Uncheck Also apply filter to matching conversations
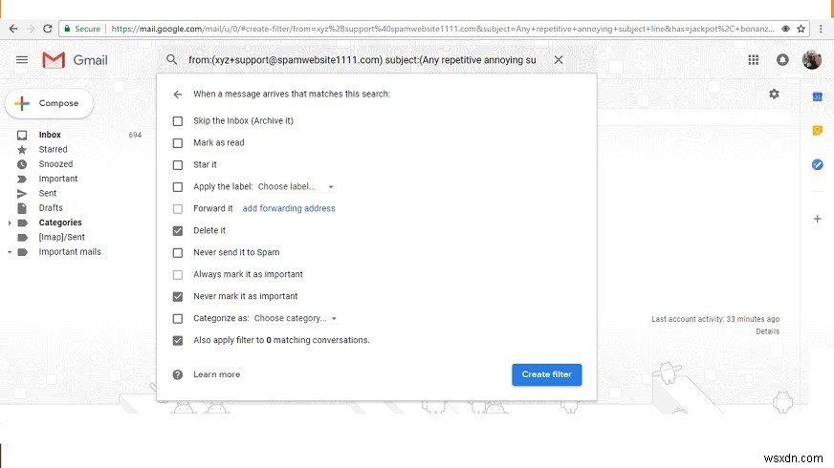Viewport: 834px width, 468px height. 178,341
